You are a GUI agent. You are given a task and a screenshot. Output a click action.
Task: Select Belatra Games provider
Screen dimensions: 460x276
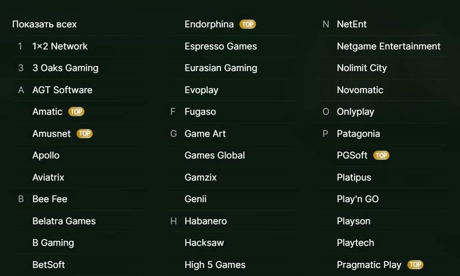tap(64, 221)
